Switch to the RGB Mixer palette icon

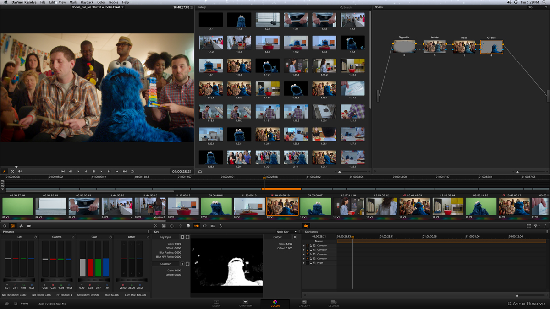[x=21, y=226]
